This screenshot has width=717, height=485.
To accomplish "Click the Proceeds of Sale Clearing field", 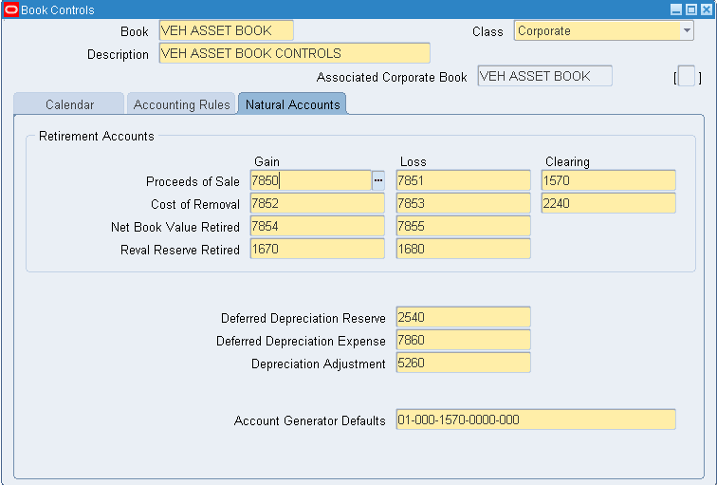I will tap(608, 181).
